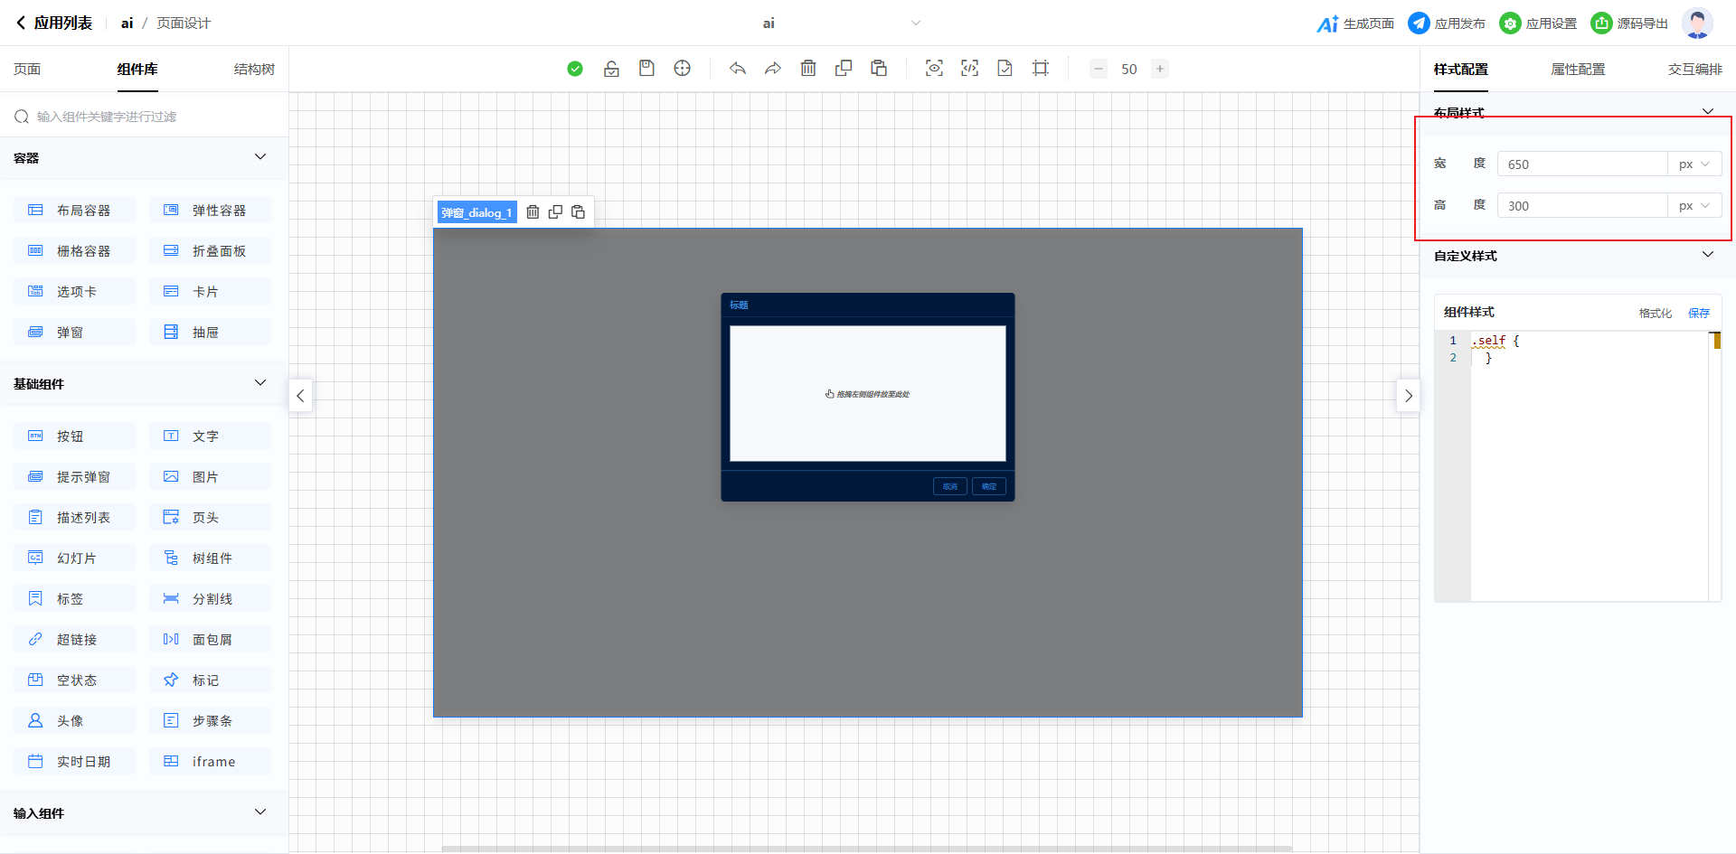Open the code view icon in toolbar

969,69
